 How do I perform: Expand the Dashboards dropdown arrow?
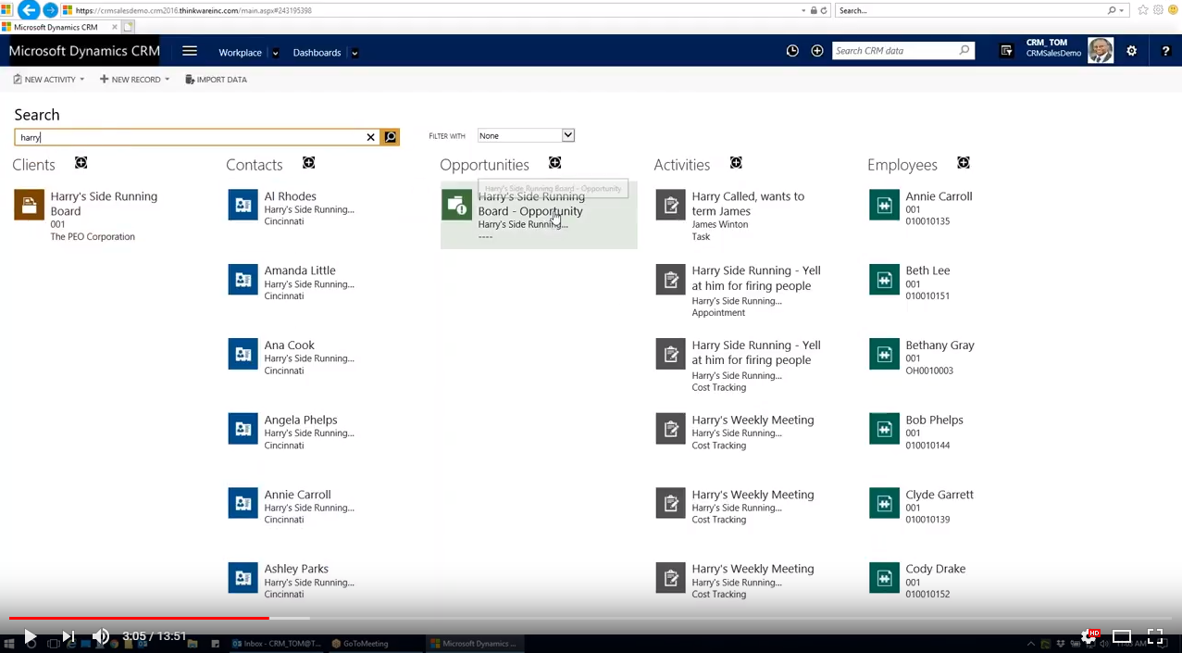tap(355, 53)
